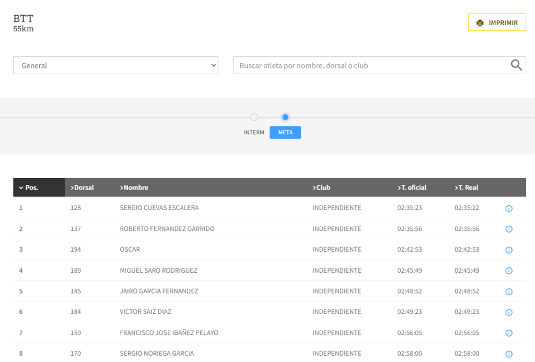
Task: Sort table by Dorsal column
Action: coord(83,188)
